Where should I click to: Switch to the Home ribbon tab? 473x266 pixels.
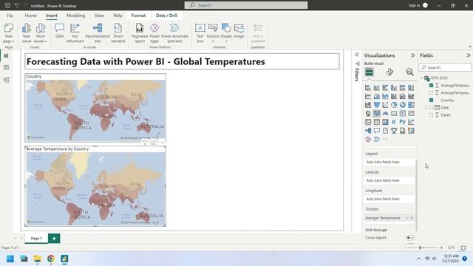[x=31, y=16]
